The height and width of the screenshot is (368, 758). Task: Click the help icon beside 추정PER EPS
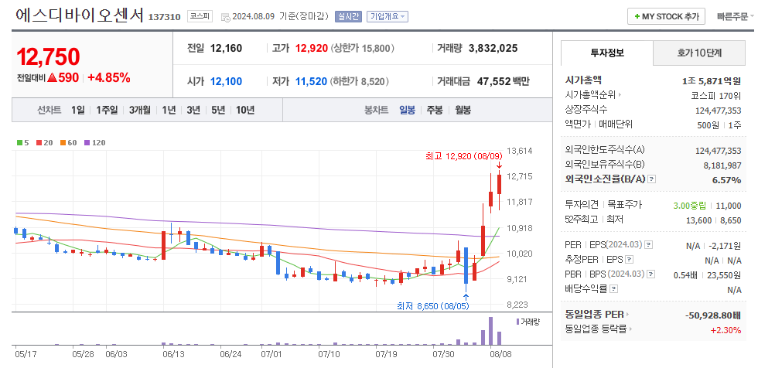tap(628, 260)
